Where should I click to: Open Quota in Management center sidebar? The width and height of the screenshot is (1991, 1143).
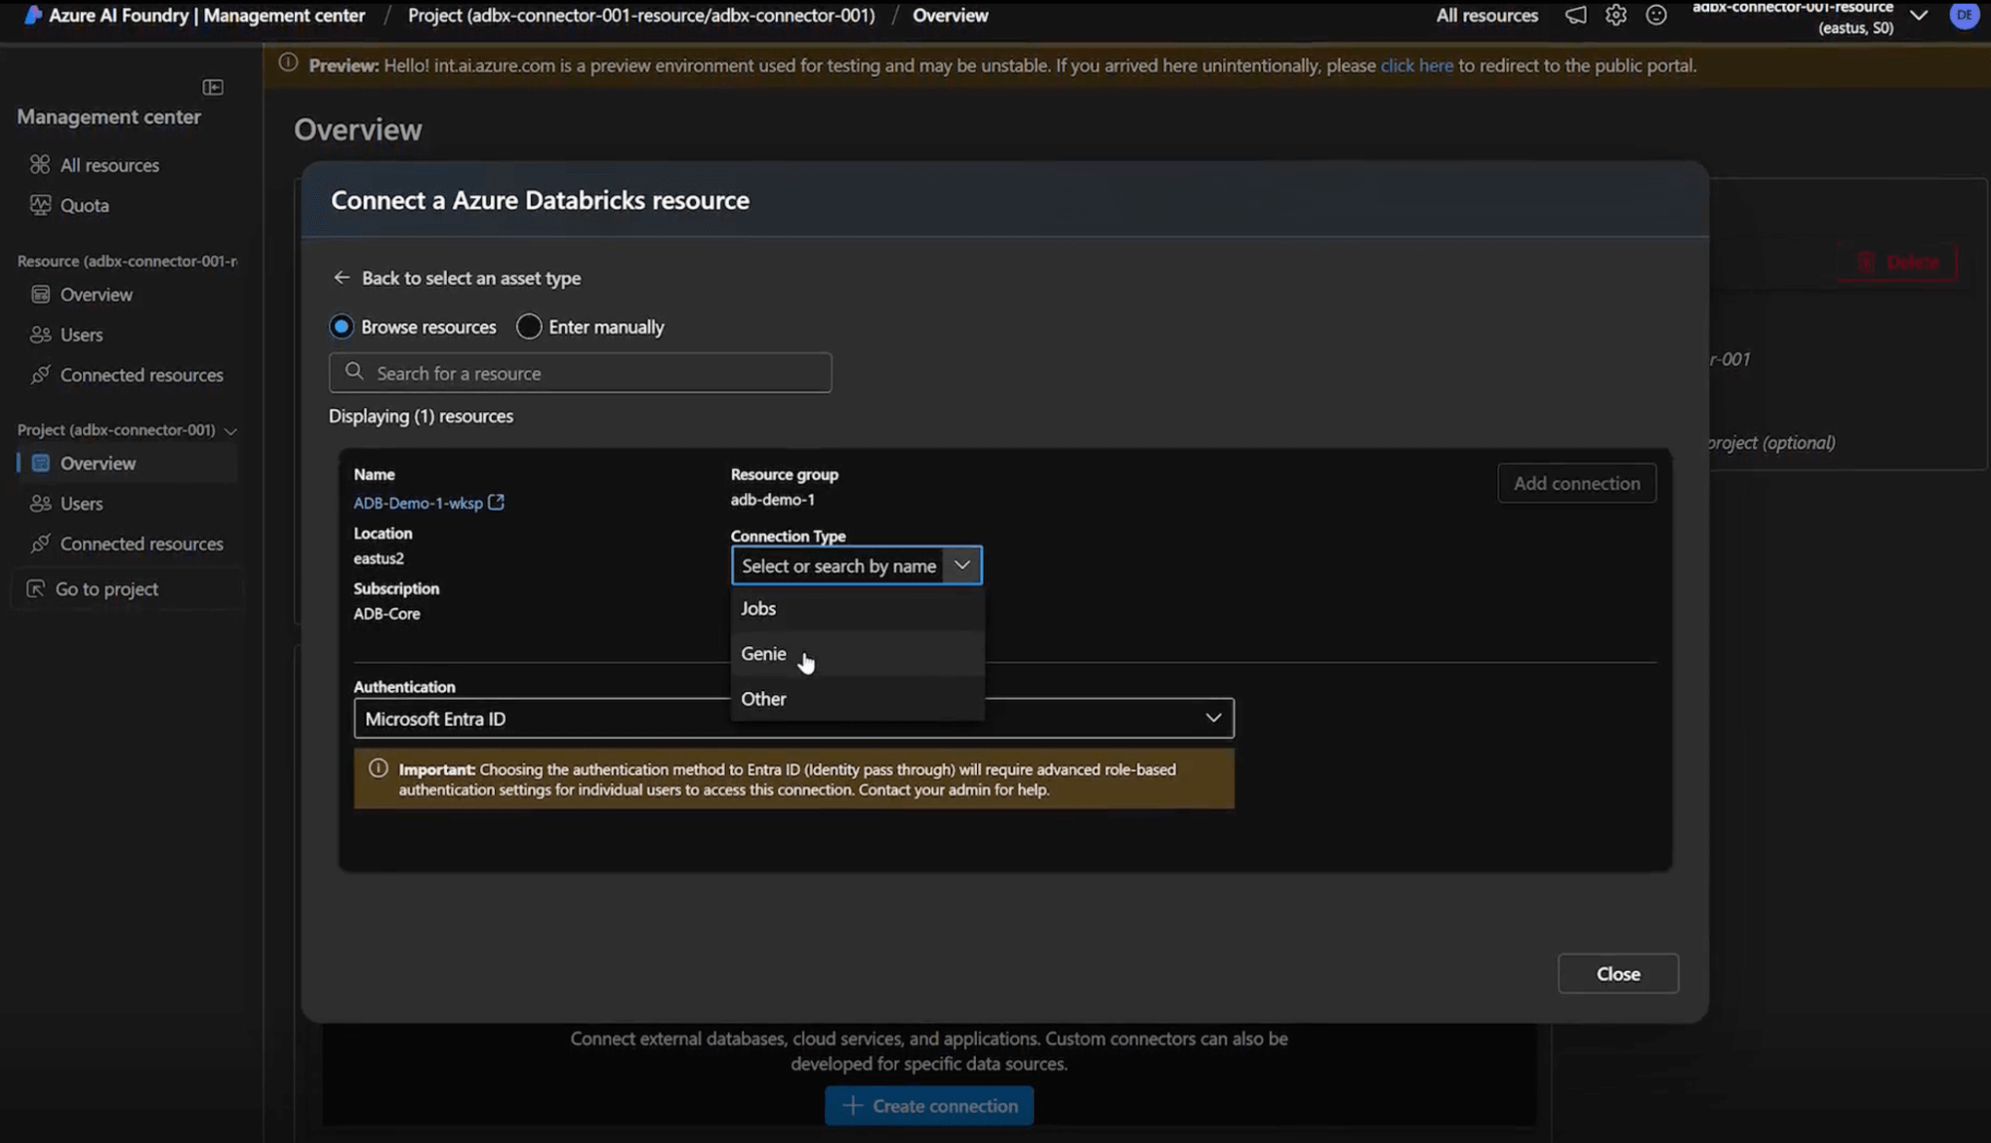pyautogui.click(x=85, y=206)
